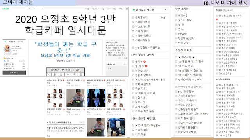Open '11 인도 연수 board
Screen dimensions: 250x140
pyautogui.click(x=185, y=66)
